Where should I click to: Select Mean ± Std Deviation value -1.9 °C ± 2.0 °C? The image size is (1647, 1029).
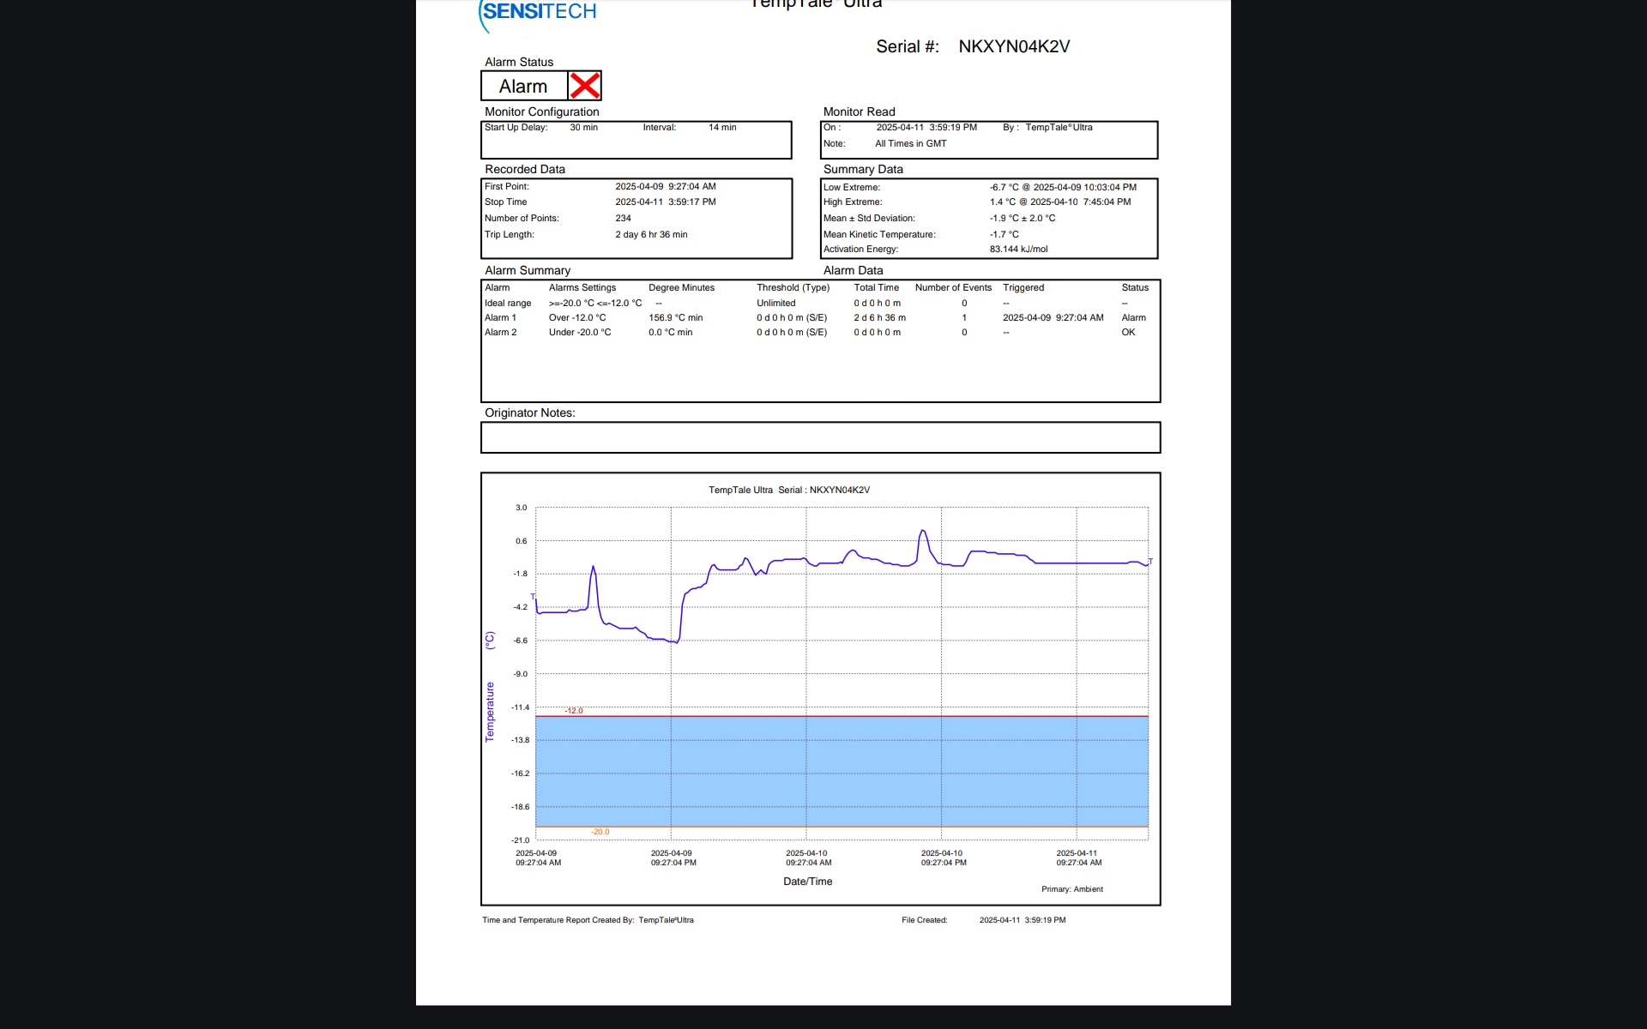click(x=1023, y=218)
